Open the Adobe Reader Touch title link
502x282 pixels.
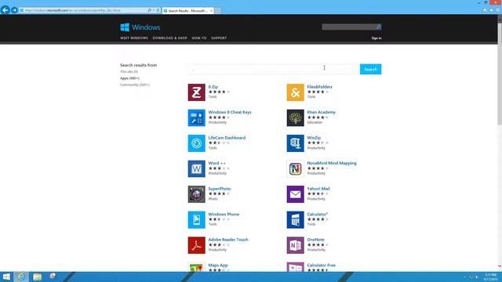pyautogui.click(x=228, y=240)
